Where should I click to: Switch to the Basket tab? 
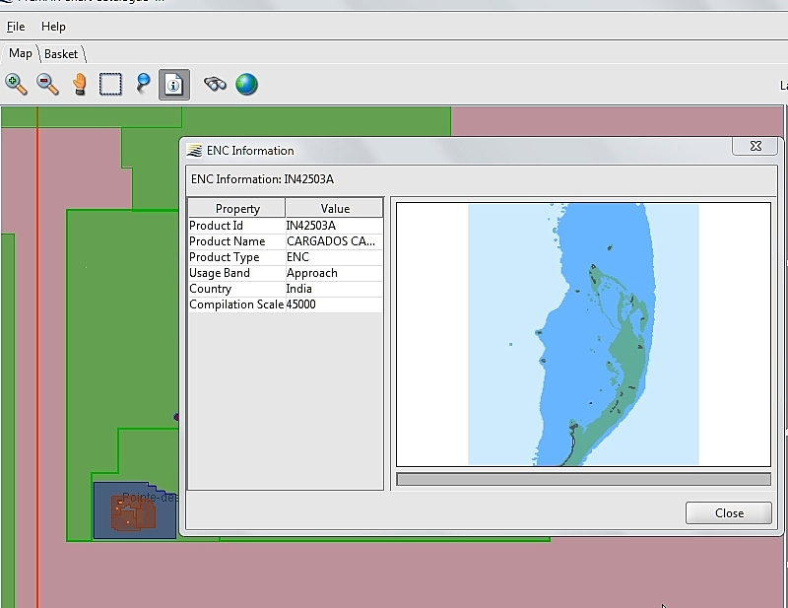61,54
